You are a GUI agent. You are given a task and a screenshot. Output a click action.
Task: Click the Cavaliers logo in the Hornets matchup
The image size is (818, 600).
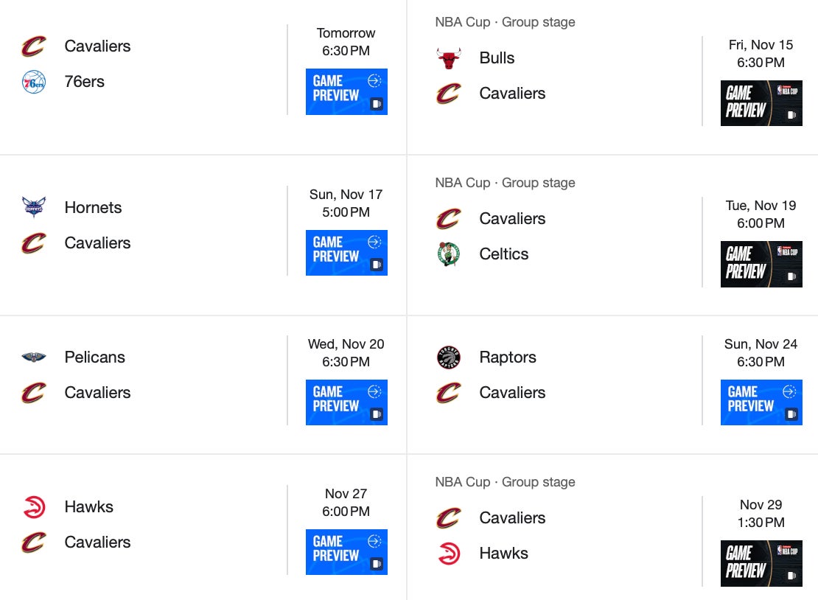(34, 243)
